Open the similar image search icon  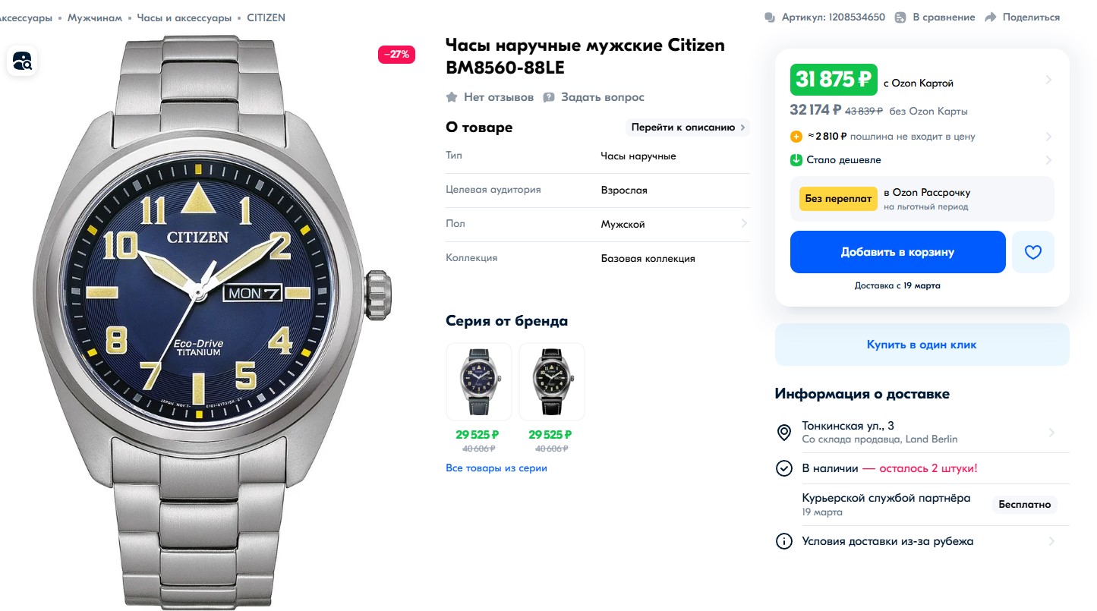pyautogui.click(x=23, y=61)
